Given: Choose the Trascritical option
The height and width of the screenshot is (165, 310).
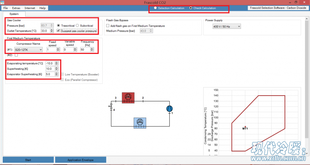Looking at the screenshot, I should coord(59,25).
